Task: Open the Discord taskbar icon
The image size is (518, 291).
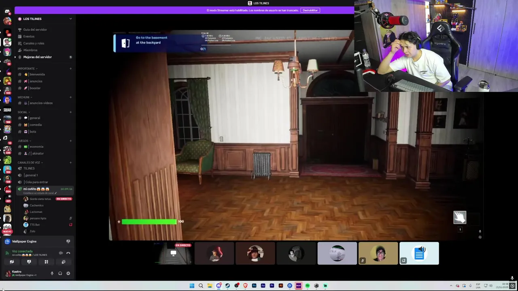Action: [219, 286]
